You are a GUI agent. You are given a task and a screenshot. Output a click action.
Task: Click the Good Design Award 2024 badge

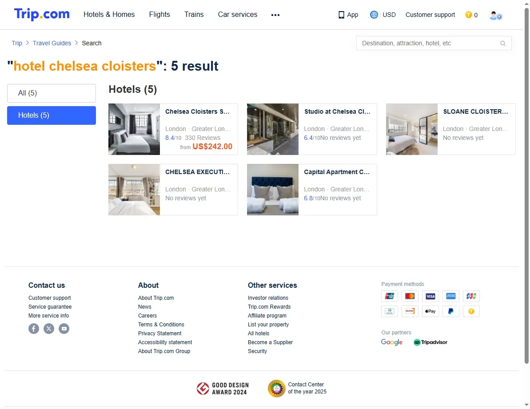click(223, 389)
